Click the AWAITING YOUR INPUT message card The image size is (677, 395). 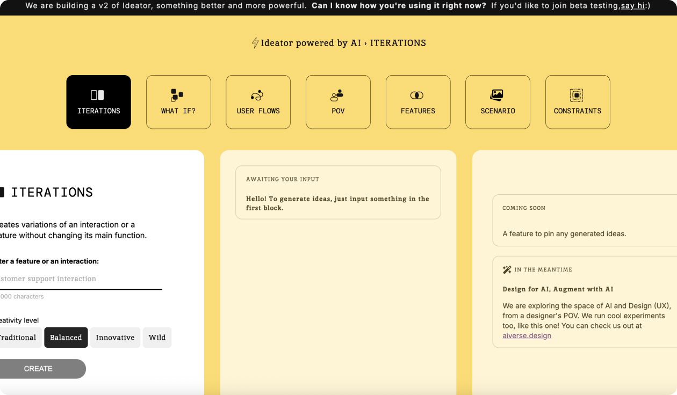338,192
